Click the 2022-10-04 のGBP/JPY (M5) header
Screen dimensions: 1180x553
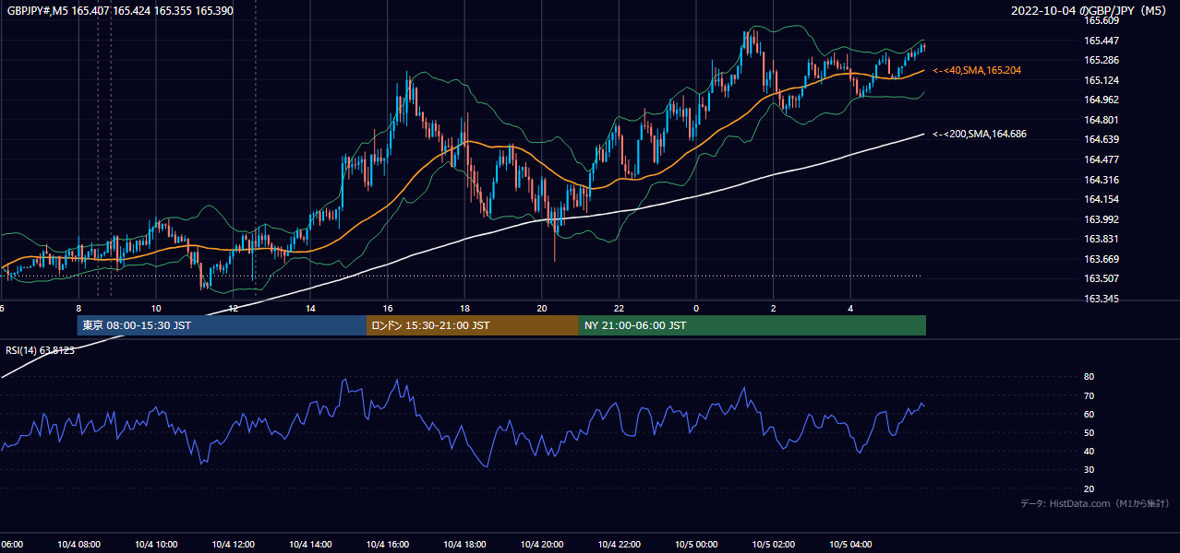1090,11
